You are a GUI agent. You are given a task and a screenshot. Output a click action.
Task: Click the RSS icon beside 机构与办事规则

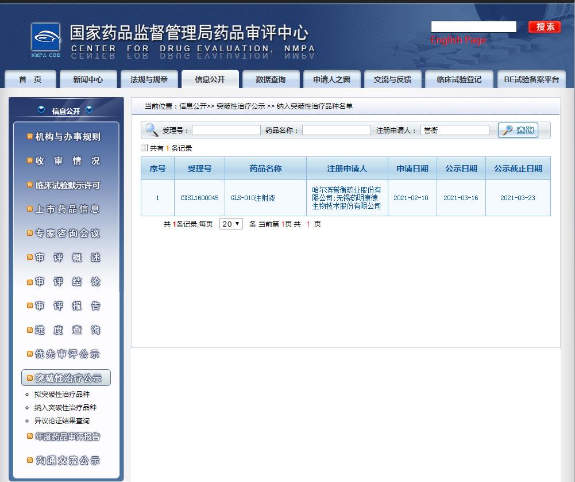coord(30,137)
